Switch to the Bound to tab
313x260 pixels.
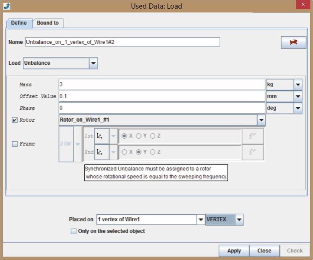point(48,23)
